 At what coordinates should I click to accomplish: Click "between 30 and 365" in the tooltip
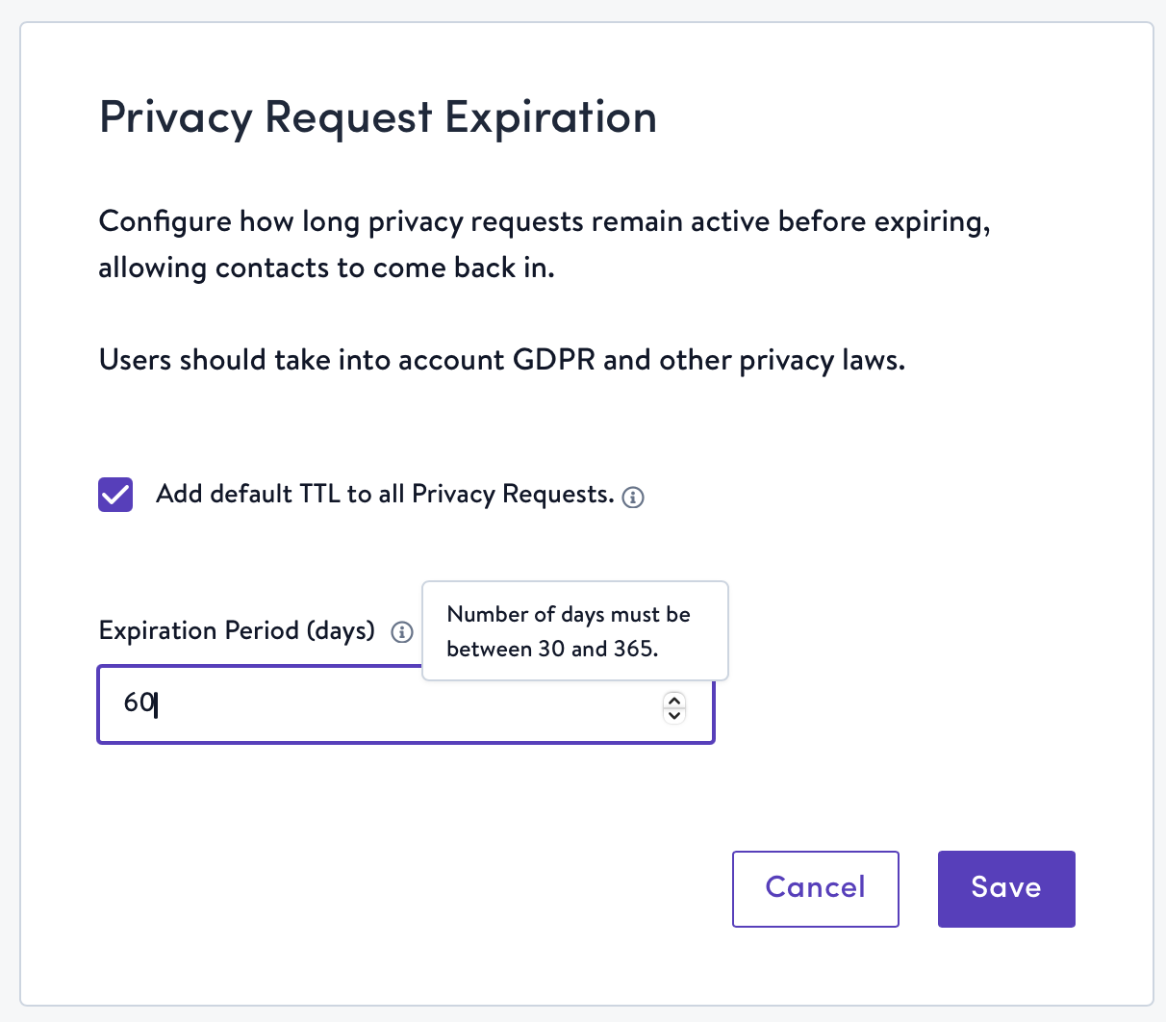point(552,650)
